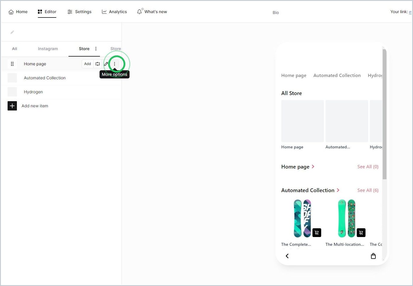The image size is (413, 286).
Task: Click the Home page section heading in preview
Action: 295,167
